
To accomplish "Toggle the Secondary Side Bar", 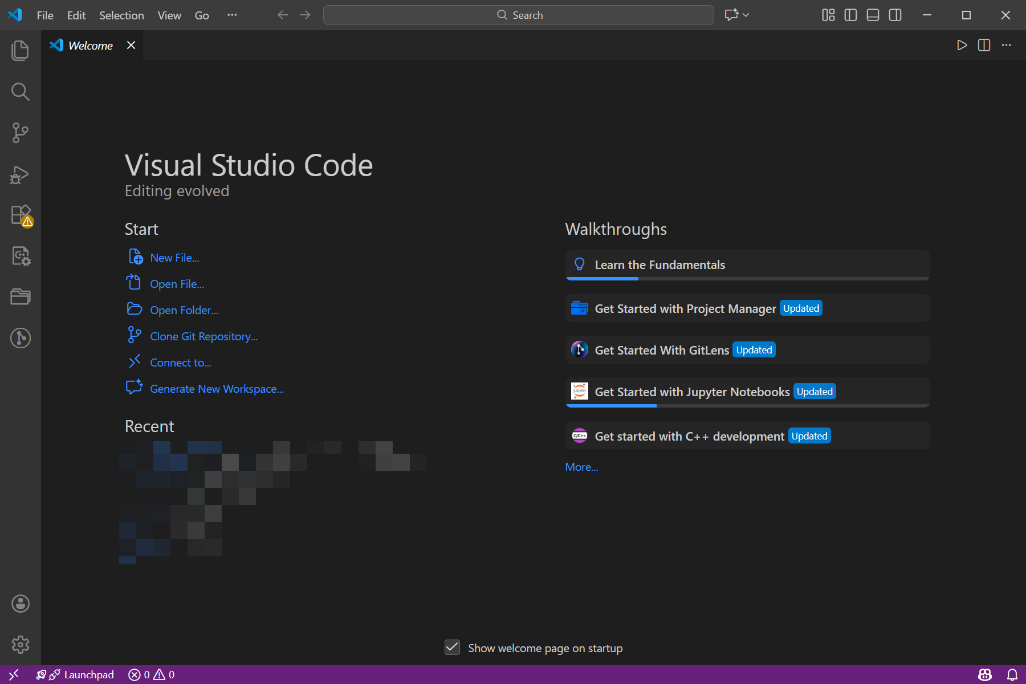I will (x=895, y=15).
